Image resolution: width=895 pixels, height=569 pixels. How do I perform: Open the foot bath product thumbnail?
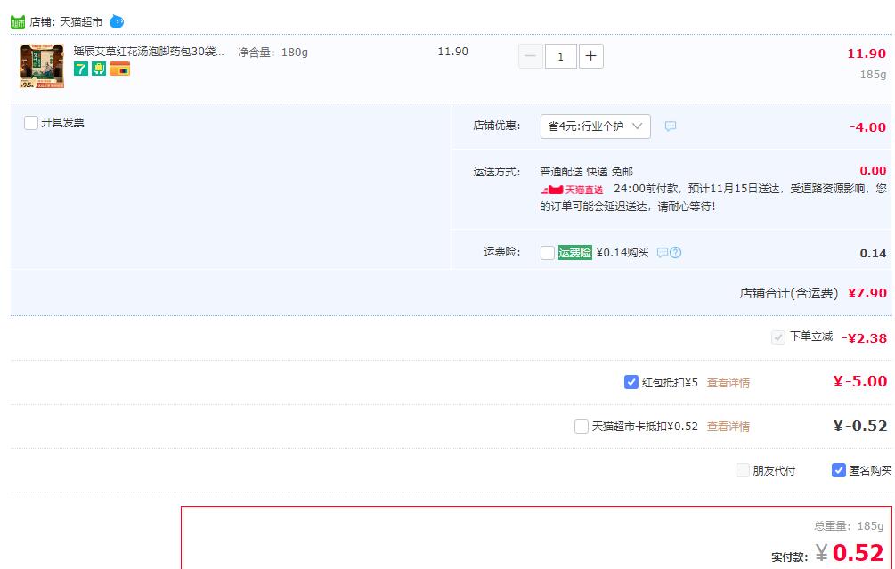(x=42, y=66)
